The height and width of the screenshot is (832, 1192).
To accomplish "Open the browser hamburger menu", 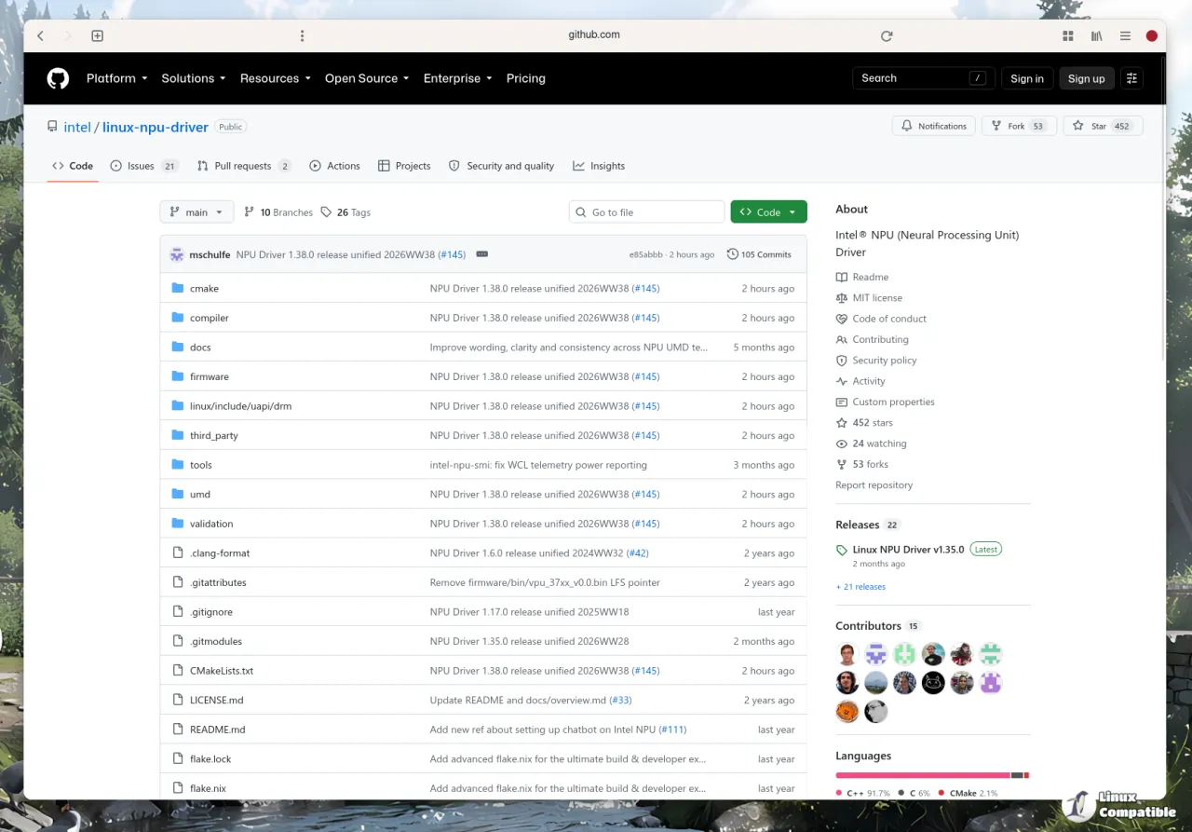I will pos(1125,35).
